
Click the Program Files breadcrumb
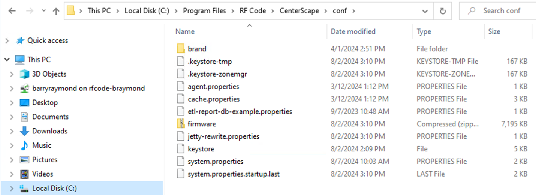[x=204, y=11]
